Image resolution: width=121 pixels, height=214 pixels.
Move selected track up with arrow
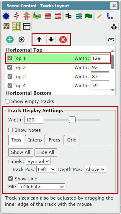(39, 40)
